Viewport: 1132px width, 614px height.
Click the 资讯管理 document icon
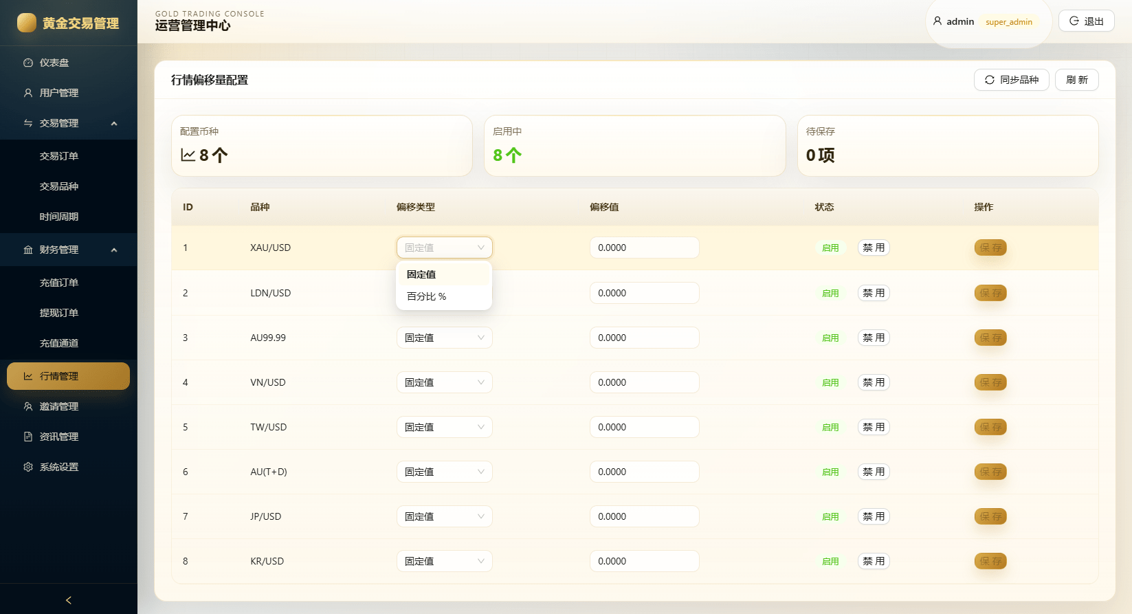[28, 437]
